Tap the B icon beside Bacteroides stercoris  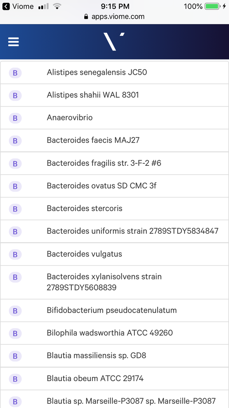(x=15, y=209)
